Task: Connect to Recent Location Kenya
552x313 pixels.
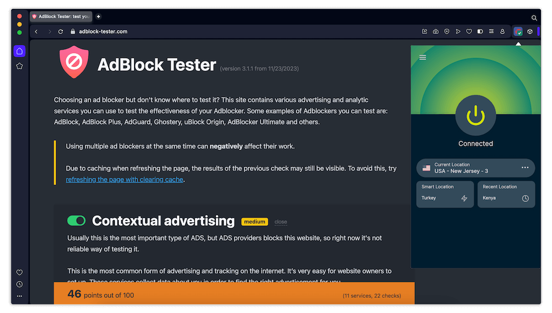Action: 506,194
